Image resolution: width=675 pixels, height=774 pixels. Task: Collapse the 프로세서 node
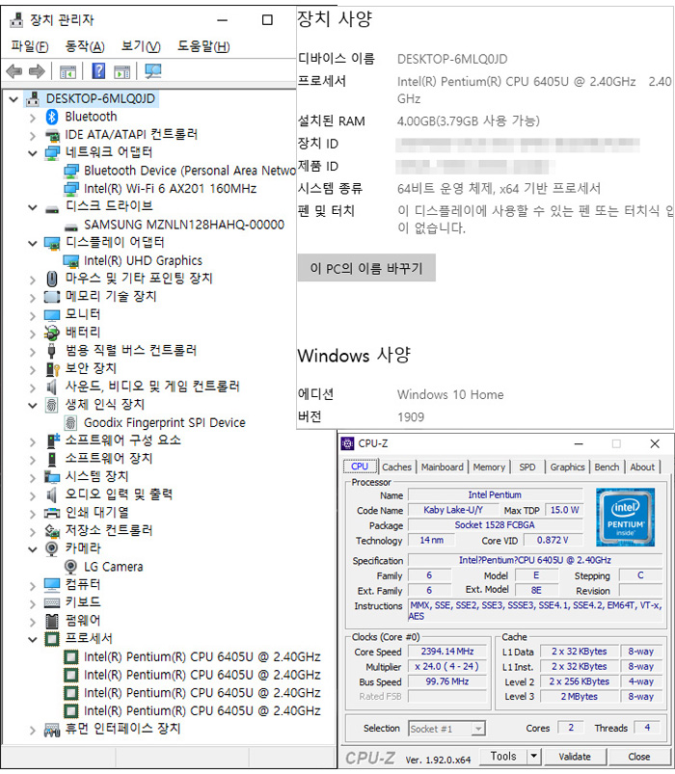[33, 639]
